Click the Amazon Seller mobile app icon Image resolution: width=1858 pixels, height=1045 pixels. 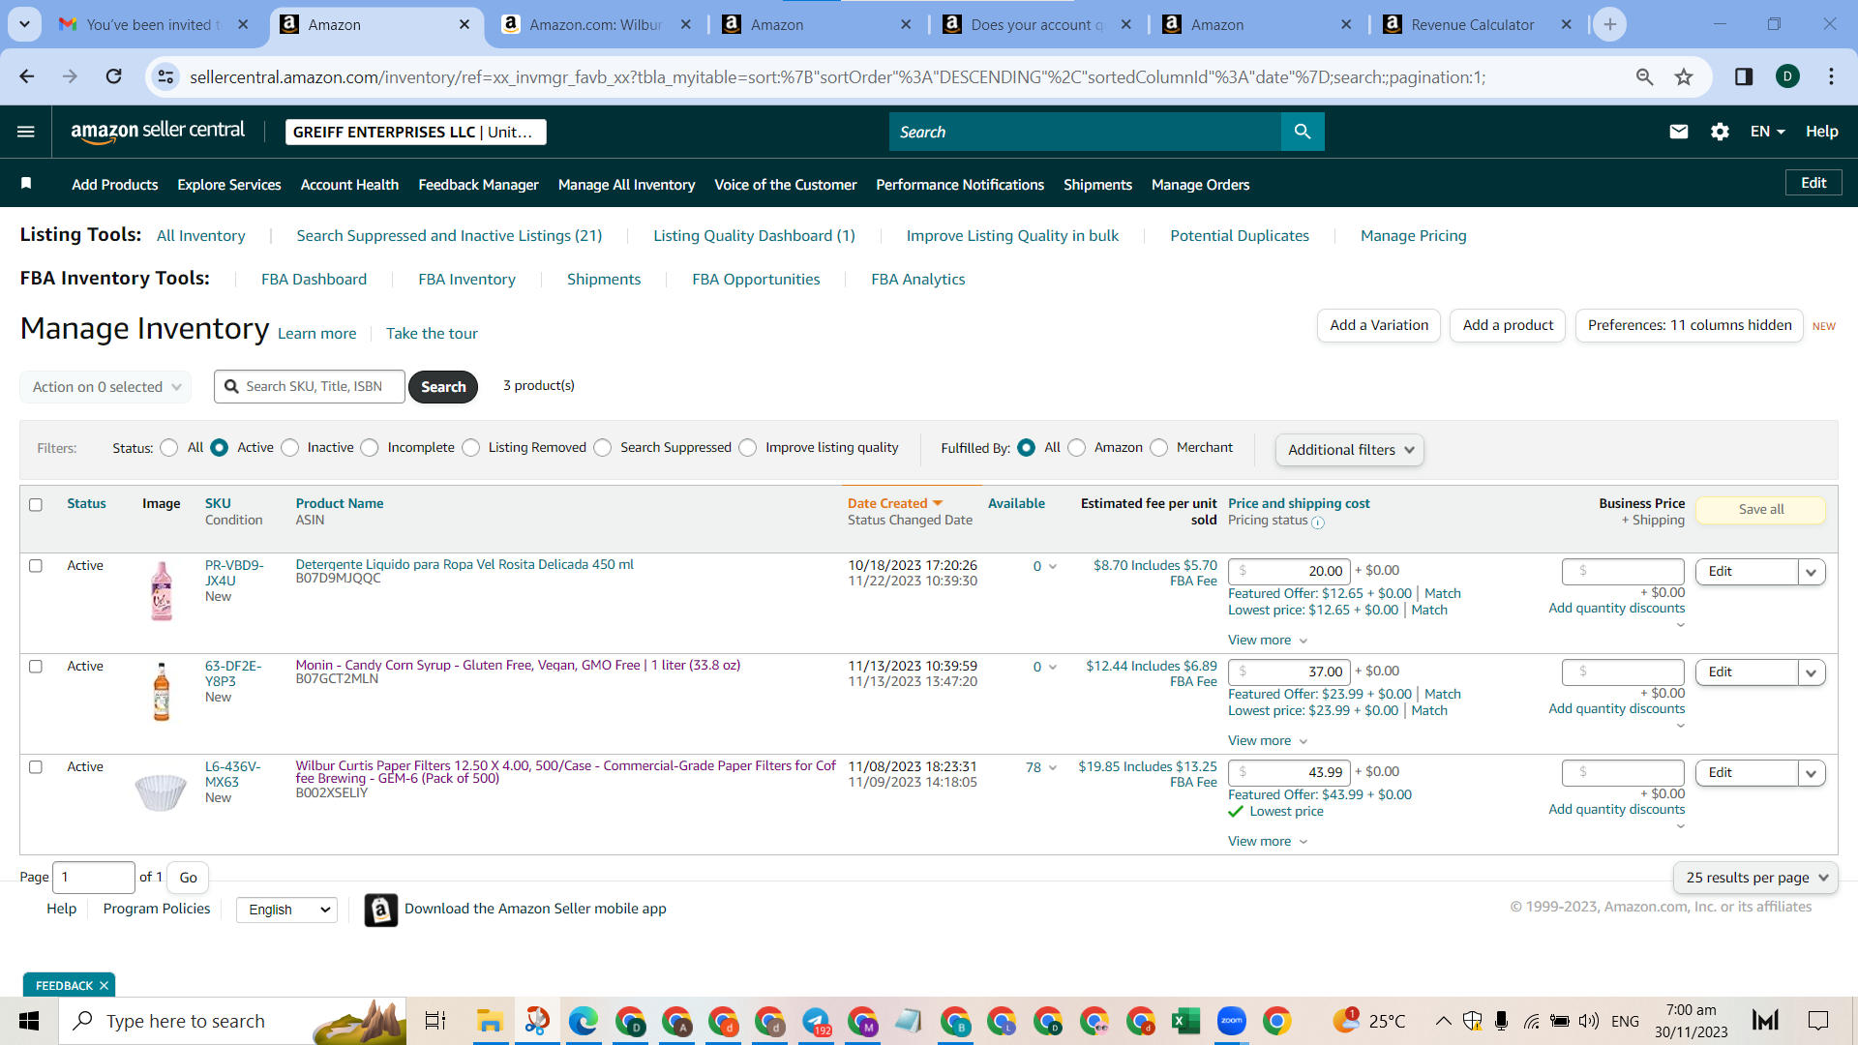coord(380,910)
